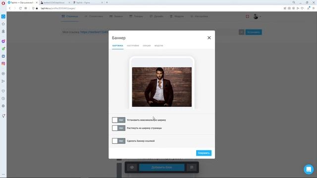Click the eye preview icon at bottom
The width and height of the screenshot is (317, 178).
pos(132,167)
